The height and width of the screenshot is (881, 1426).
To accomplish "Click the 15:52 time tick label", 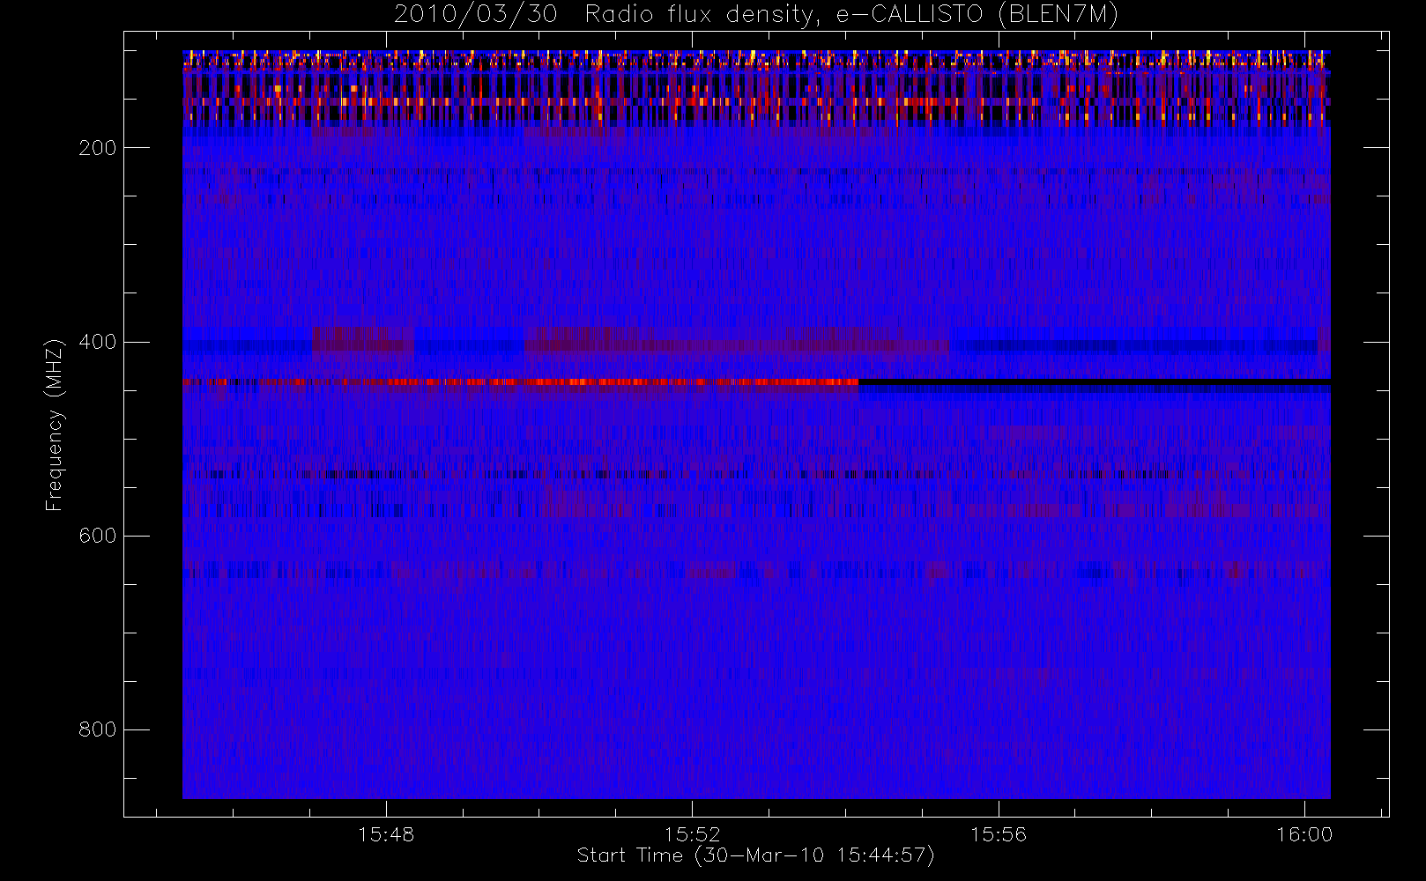I will point(693,834).
